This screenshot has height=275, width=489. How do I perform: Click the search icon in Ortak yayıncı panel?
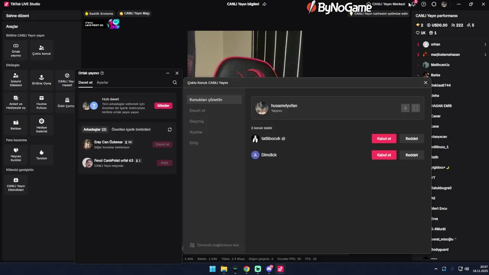click(175, 82)
